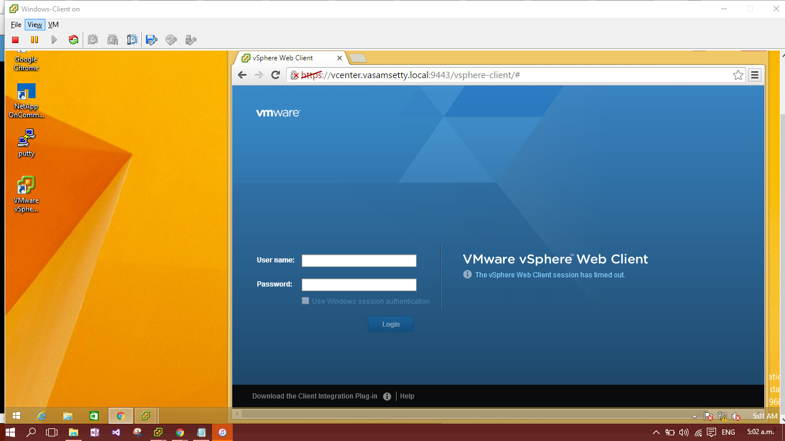Enable Use Windows session authentication
Screen dimensions: 785x441
(305, 300)
